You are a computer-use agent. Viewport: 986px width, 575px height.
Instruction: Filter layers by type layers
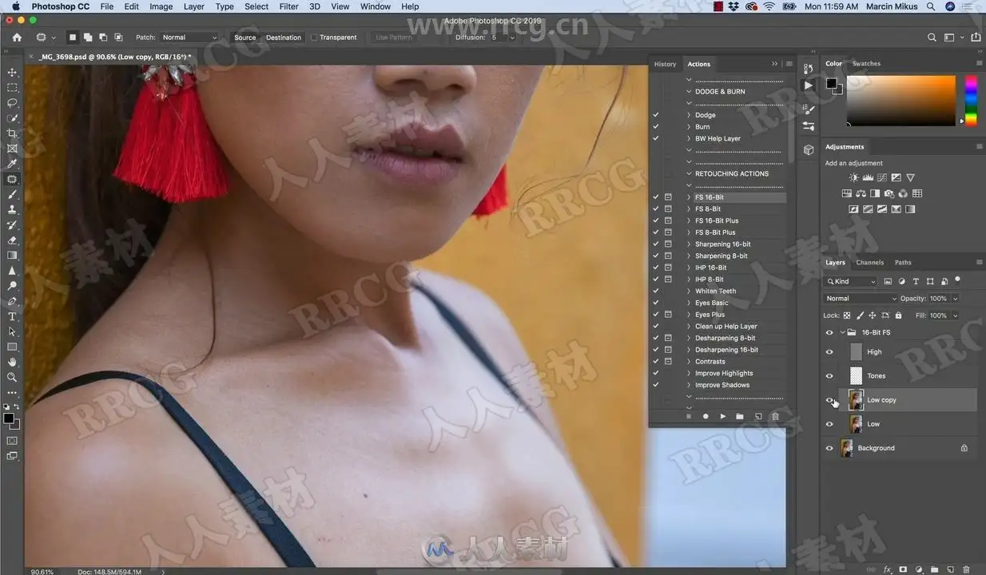916,281
